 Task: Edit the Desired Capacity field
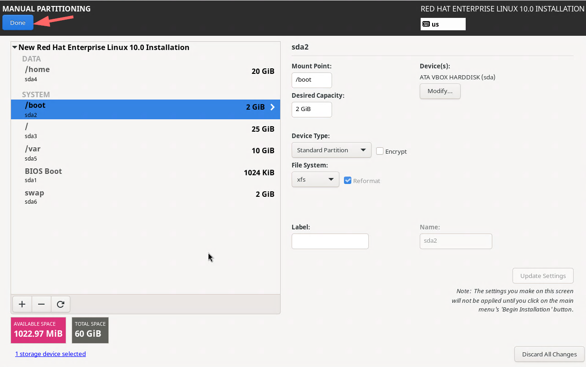[x=311, y=109]
